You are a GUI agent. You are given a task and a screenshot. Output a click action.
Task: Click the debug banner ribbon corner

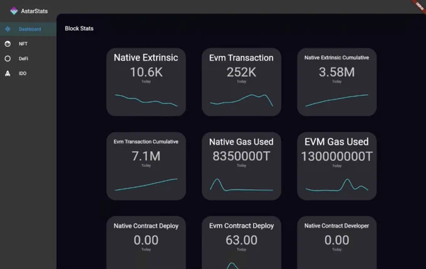[419, 6]
